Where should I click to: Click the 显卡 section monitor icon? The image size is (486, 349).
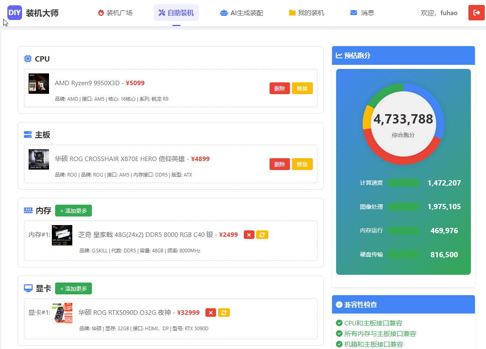[x=28, y=288]
